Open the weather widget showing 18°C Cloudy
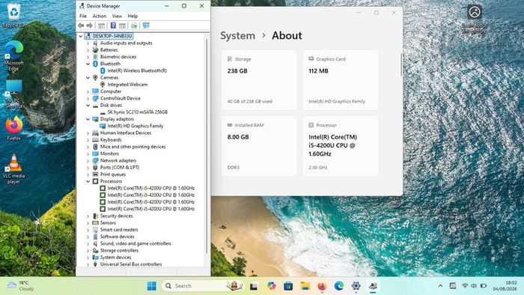 21,286
